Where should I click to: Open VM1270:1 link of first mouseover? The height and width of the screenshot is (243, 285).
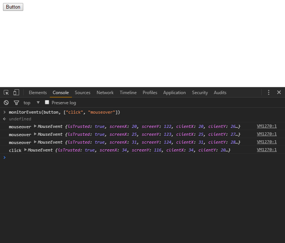[267, 126]
